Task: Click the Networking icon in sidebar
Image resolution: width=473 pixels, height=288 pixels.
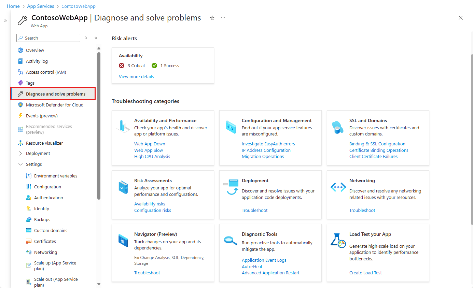Action: pyautogui.click(x=29, y=252)
